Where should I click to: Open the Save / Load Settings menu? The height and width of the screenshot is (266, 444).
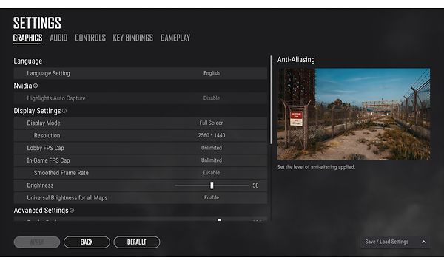pos(395,242)
